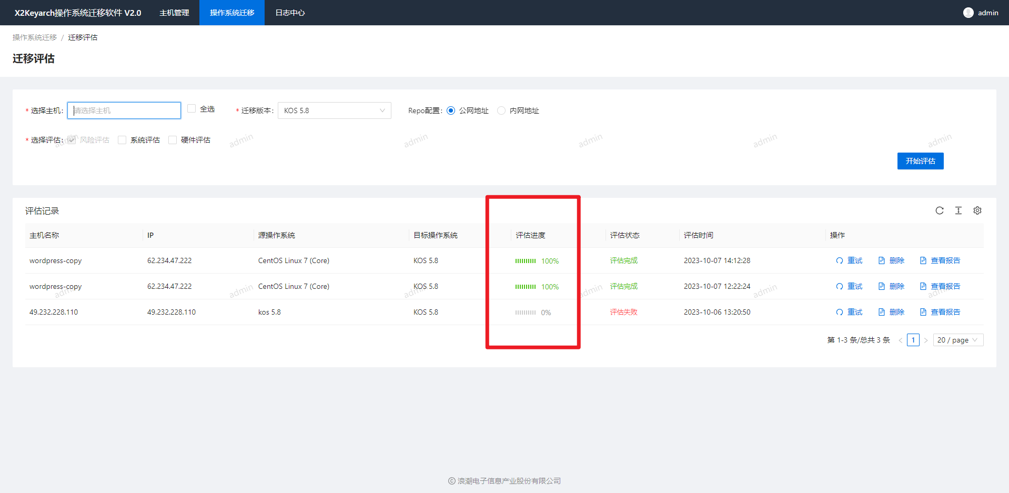
Task: Click the kos 5.8 source OS cell
Action: pyautogui.click(x=269, y=312)
